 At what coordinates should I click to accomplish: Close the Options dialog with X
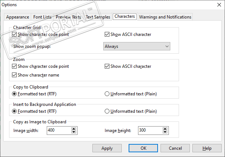click(x=219, y=4)
